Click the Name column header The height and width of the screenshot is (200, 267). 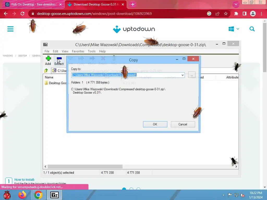point(49,77)
